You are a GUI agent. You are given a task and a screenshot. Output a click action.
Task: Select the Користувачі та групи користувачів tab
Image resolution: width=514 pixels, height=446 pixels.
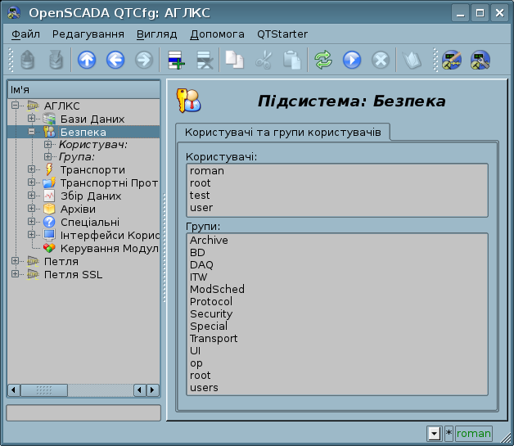282,132
